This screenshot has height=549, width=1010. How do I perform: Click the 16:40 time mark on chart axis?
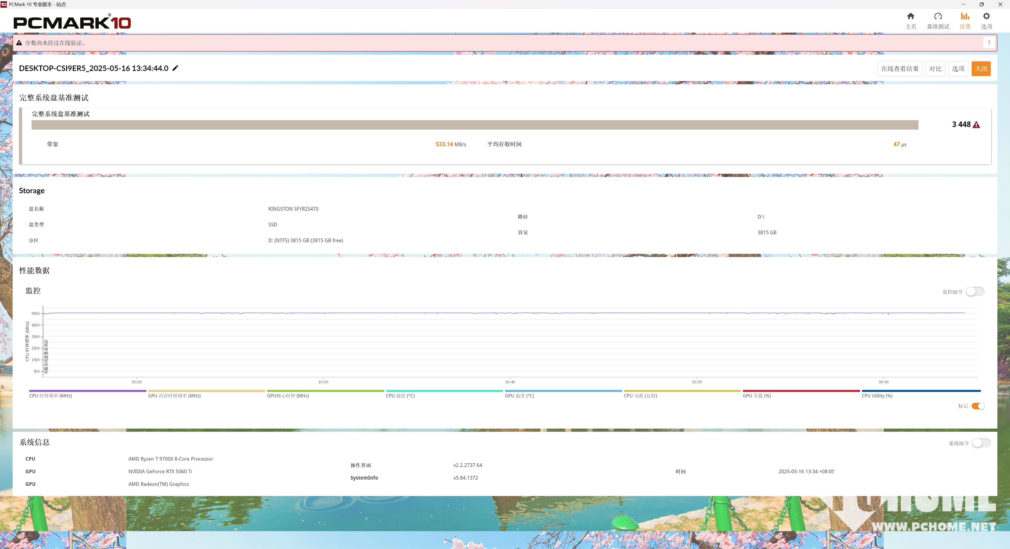(510, 382)
